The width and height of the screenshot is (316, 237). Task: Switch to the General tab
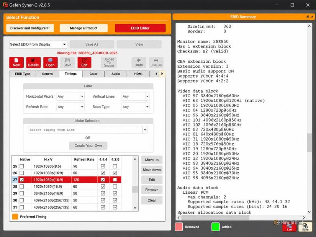coord(47,74)
